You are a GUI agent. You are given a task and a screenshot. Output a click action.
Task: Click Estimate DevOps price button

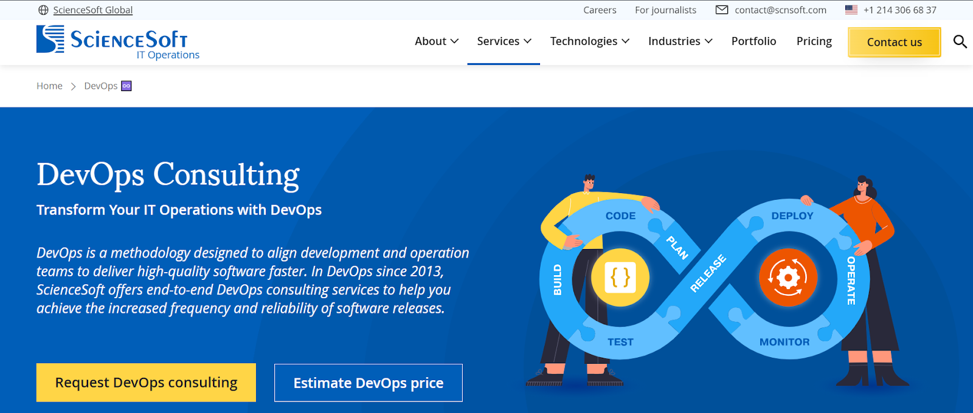pyautogui.click(x=369, y=383)
